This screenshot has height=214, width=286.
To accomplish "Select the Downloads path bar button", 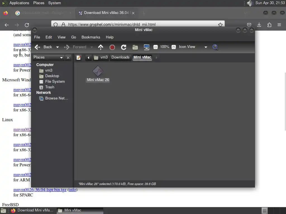I will [x=120, y=57].
